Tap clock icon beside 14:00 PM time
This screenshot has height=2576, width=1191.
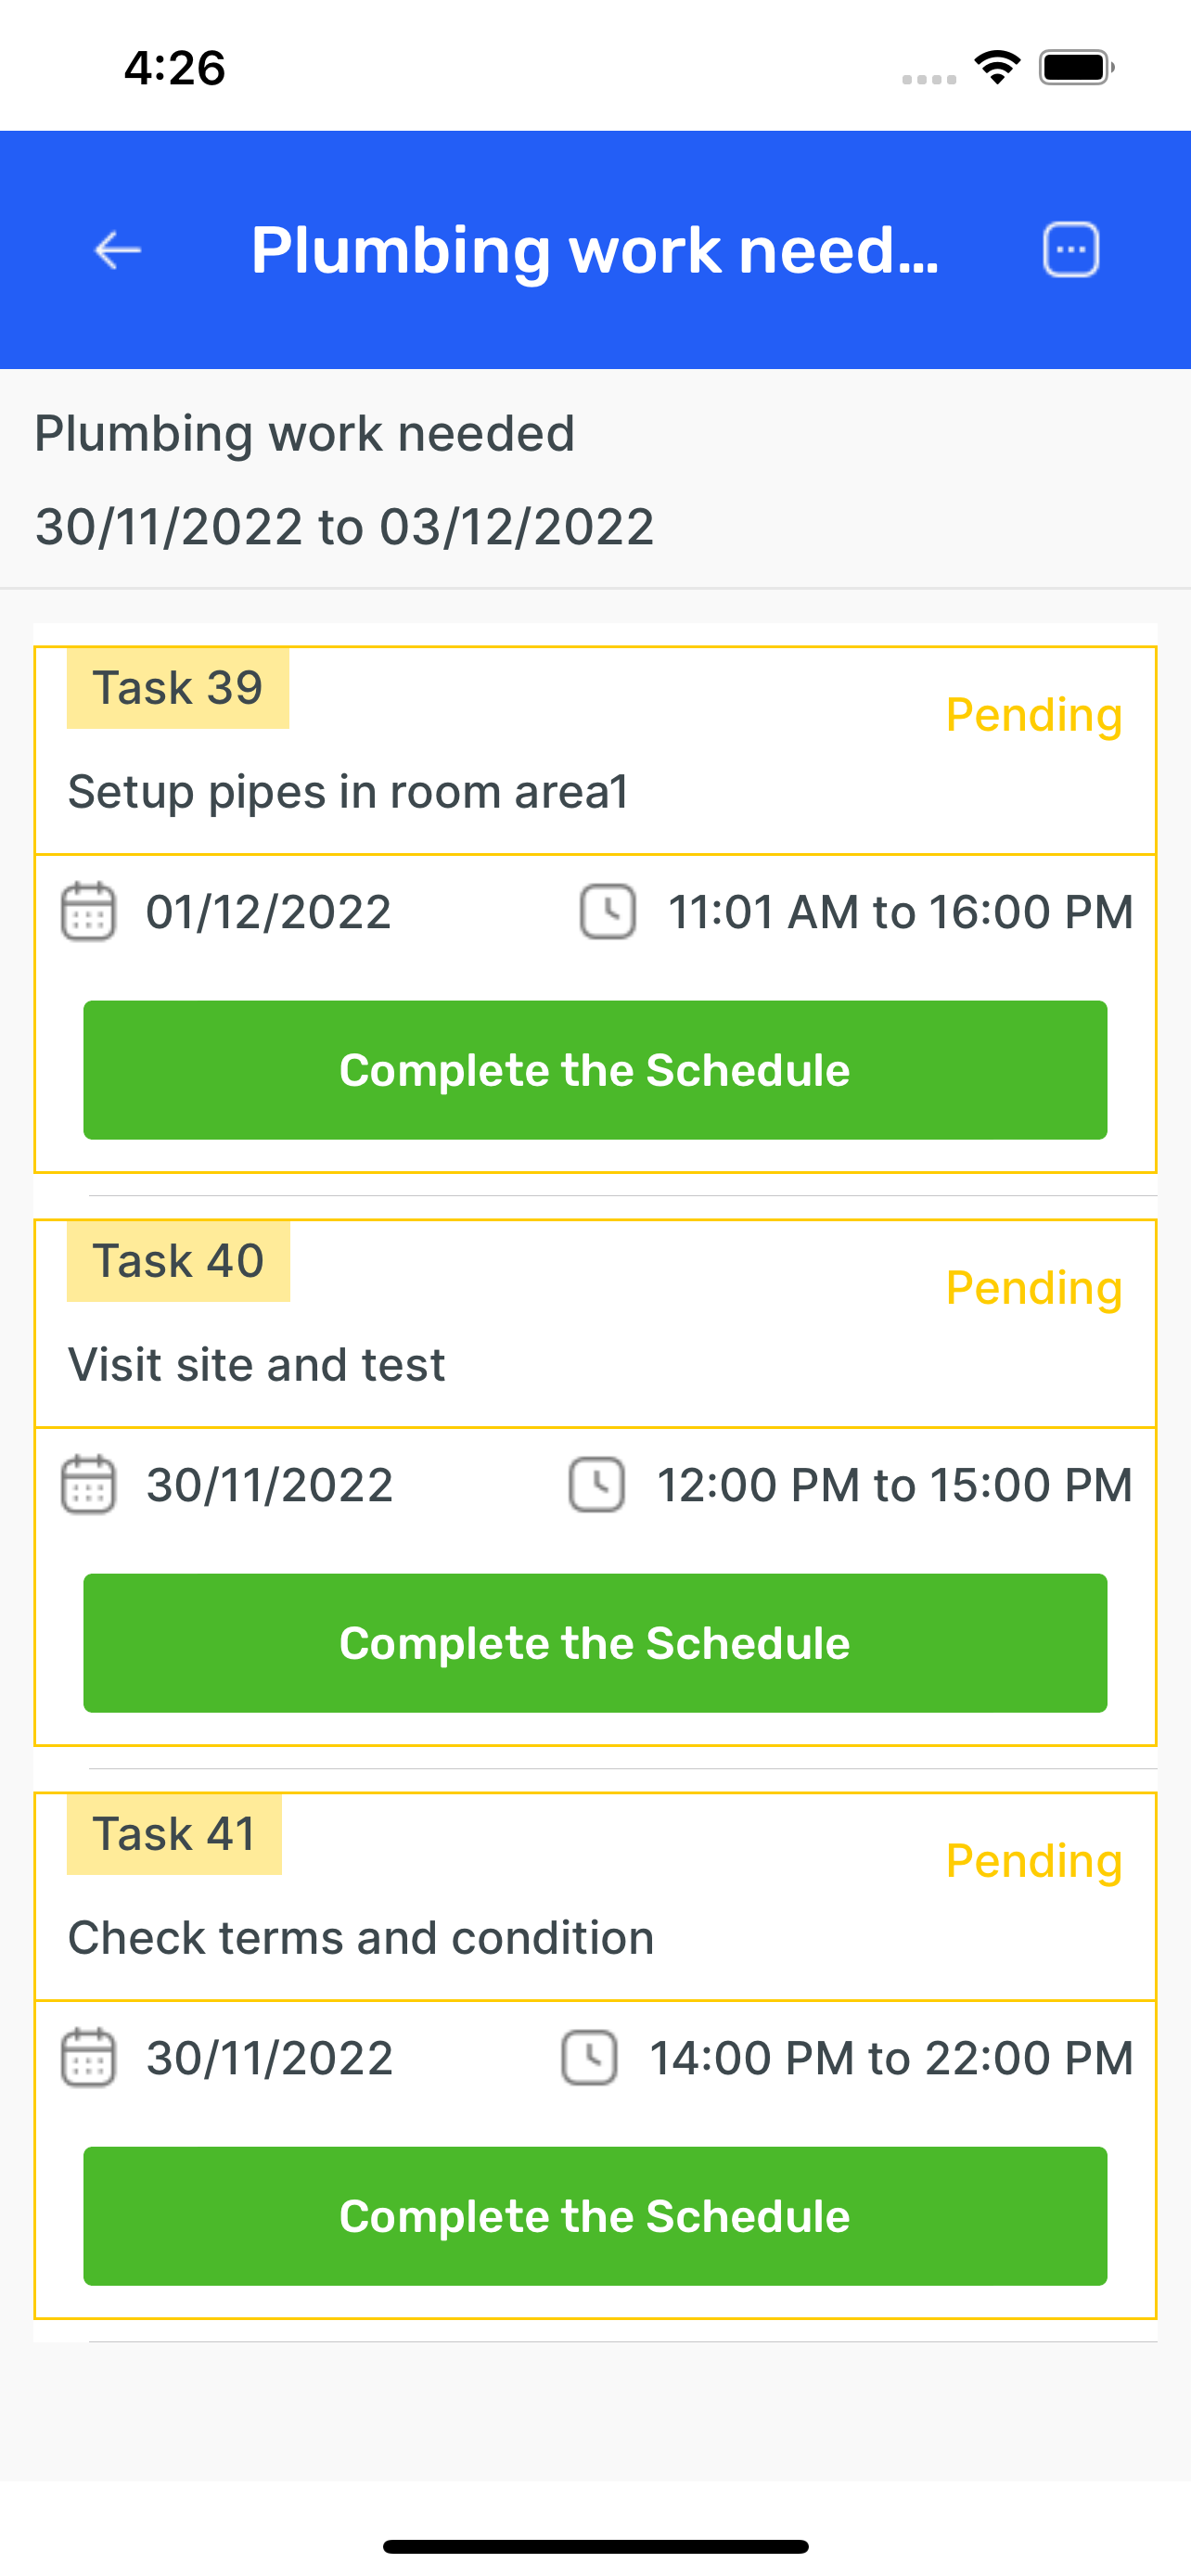coord(589,2057)
